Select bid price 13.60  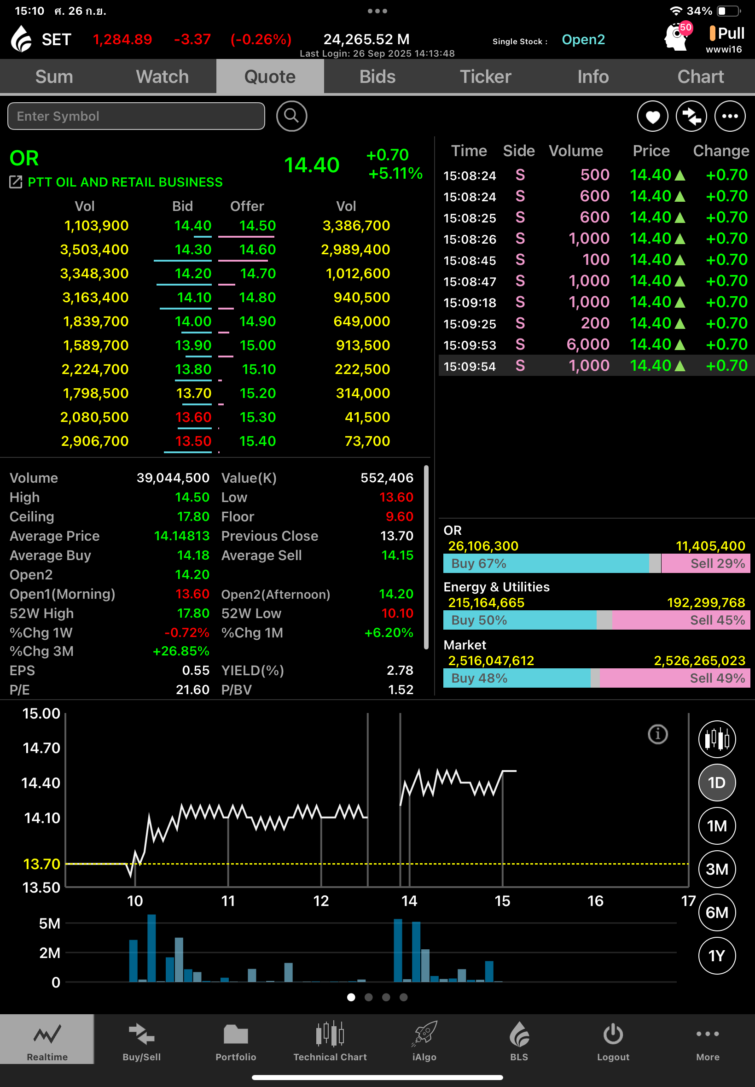click(193, 417)
